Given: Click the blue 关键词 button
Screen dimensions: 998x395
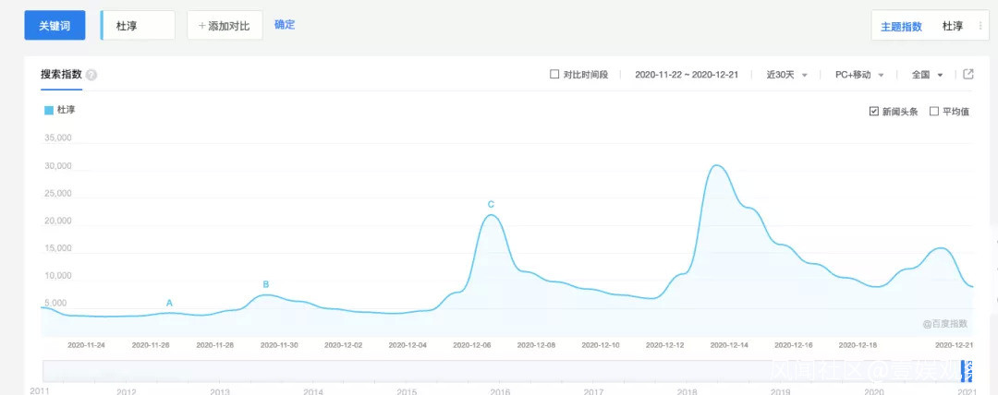Looking at the screenshot, I should coord(57,26).
